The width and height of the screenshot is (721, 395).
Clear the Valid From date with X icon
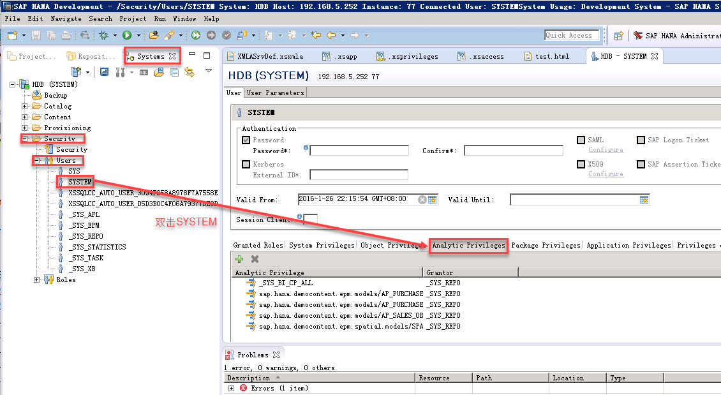(422, 200)
